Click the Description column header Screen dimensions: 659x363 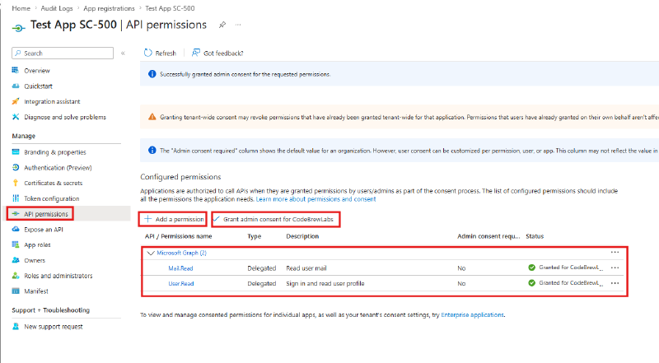coord(302,236)
